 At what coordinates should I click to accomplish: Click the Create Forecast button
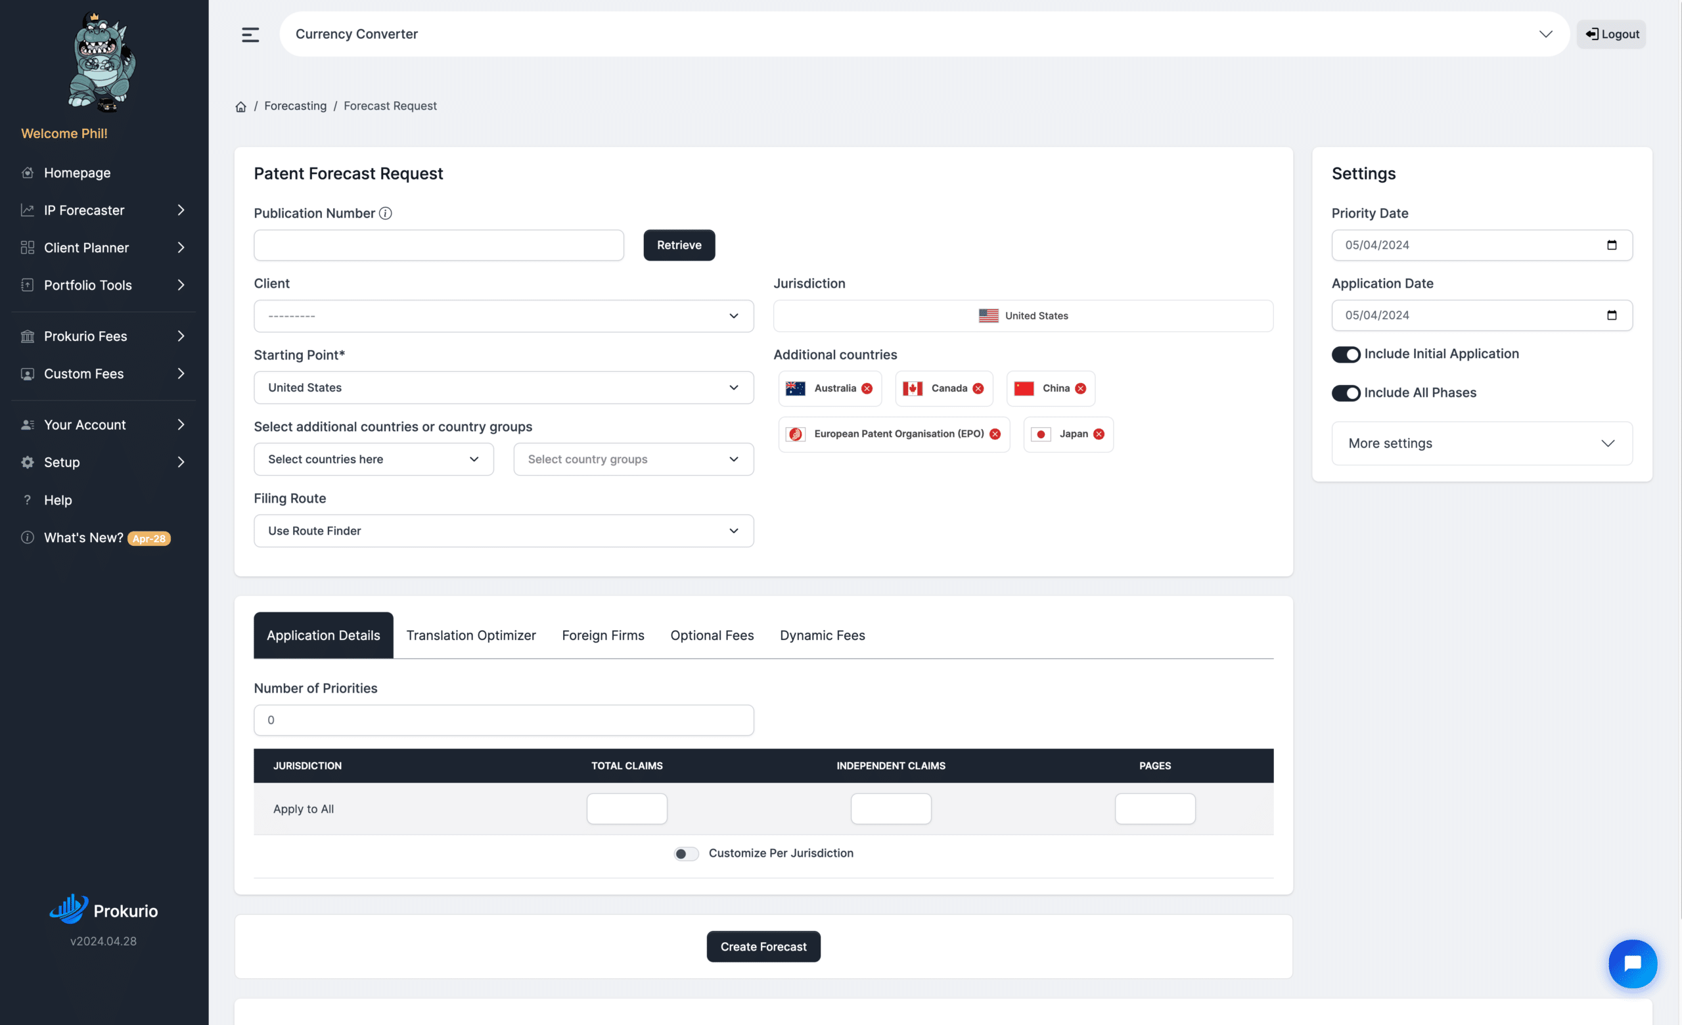click(764, 947)
